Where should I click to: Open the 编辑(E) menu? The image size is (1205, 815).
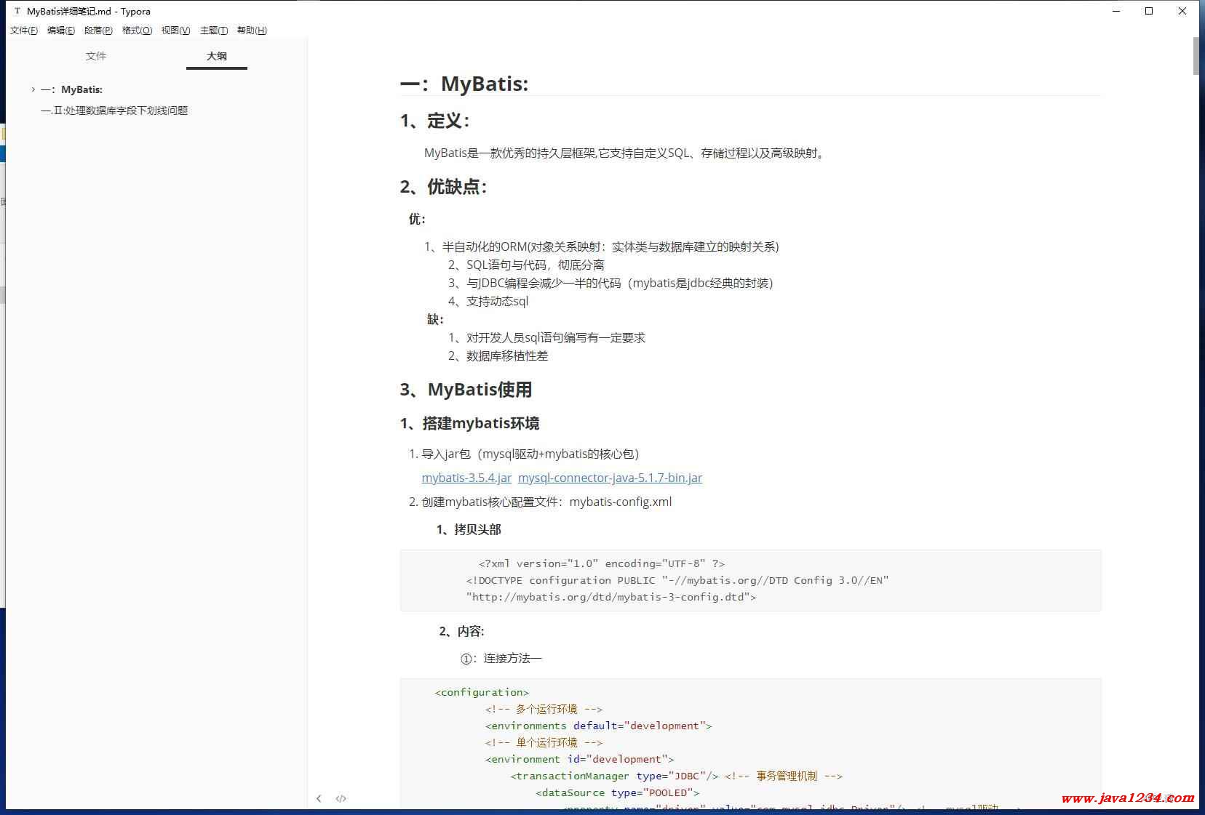tap(61, 30)
